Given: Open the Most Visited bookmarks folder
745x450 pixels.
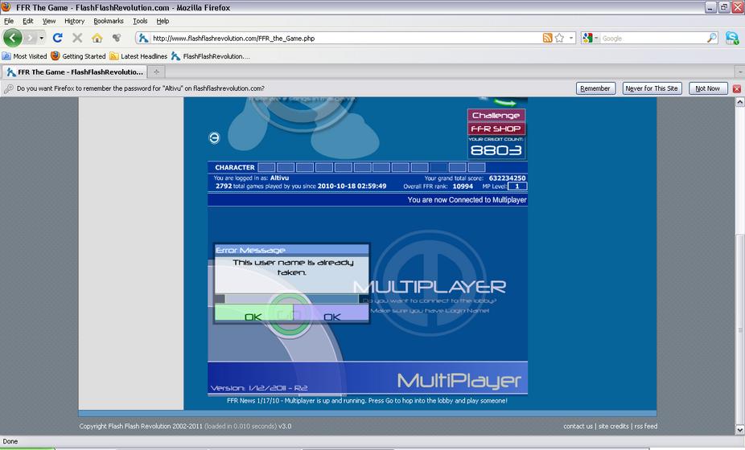Looking at the screenshot, I should point(25,56).
